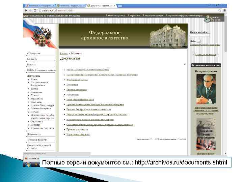243x182 pixels.
Task: Open Приказы Министерства культуры Российской Федерации link
Action: tap(95, 104)
